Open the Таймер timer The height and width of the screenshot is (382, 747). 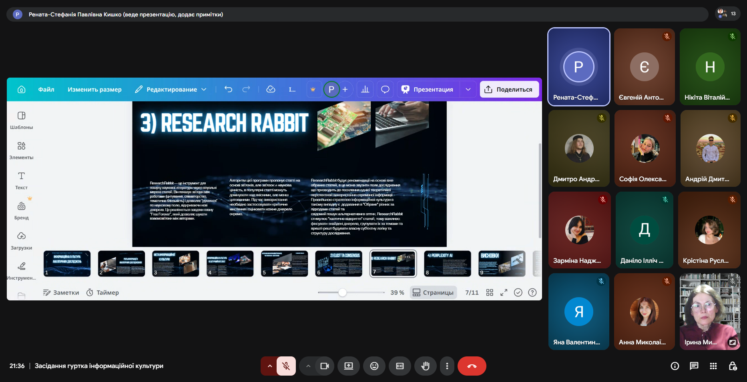click(x=103, y=292)
